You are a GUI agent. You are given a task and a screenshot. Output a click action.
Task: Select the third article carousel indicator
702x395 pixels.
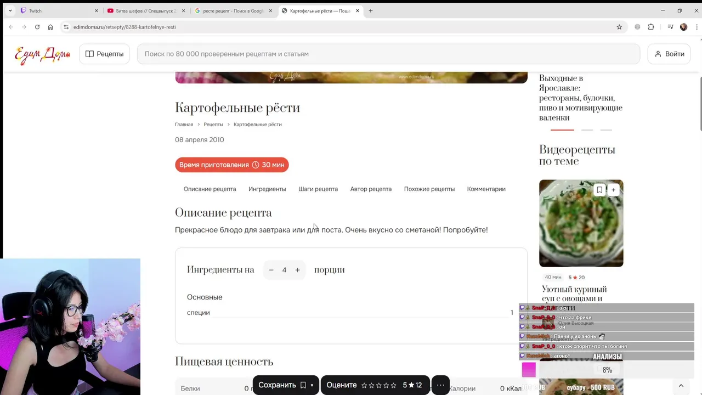coord(606,130)
